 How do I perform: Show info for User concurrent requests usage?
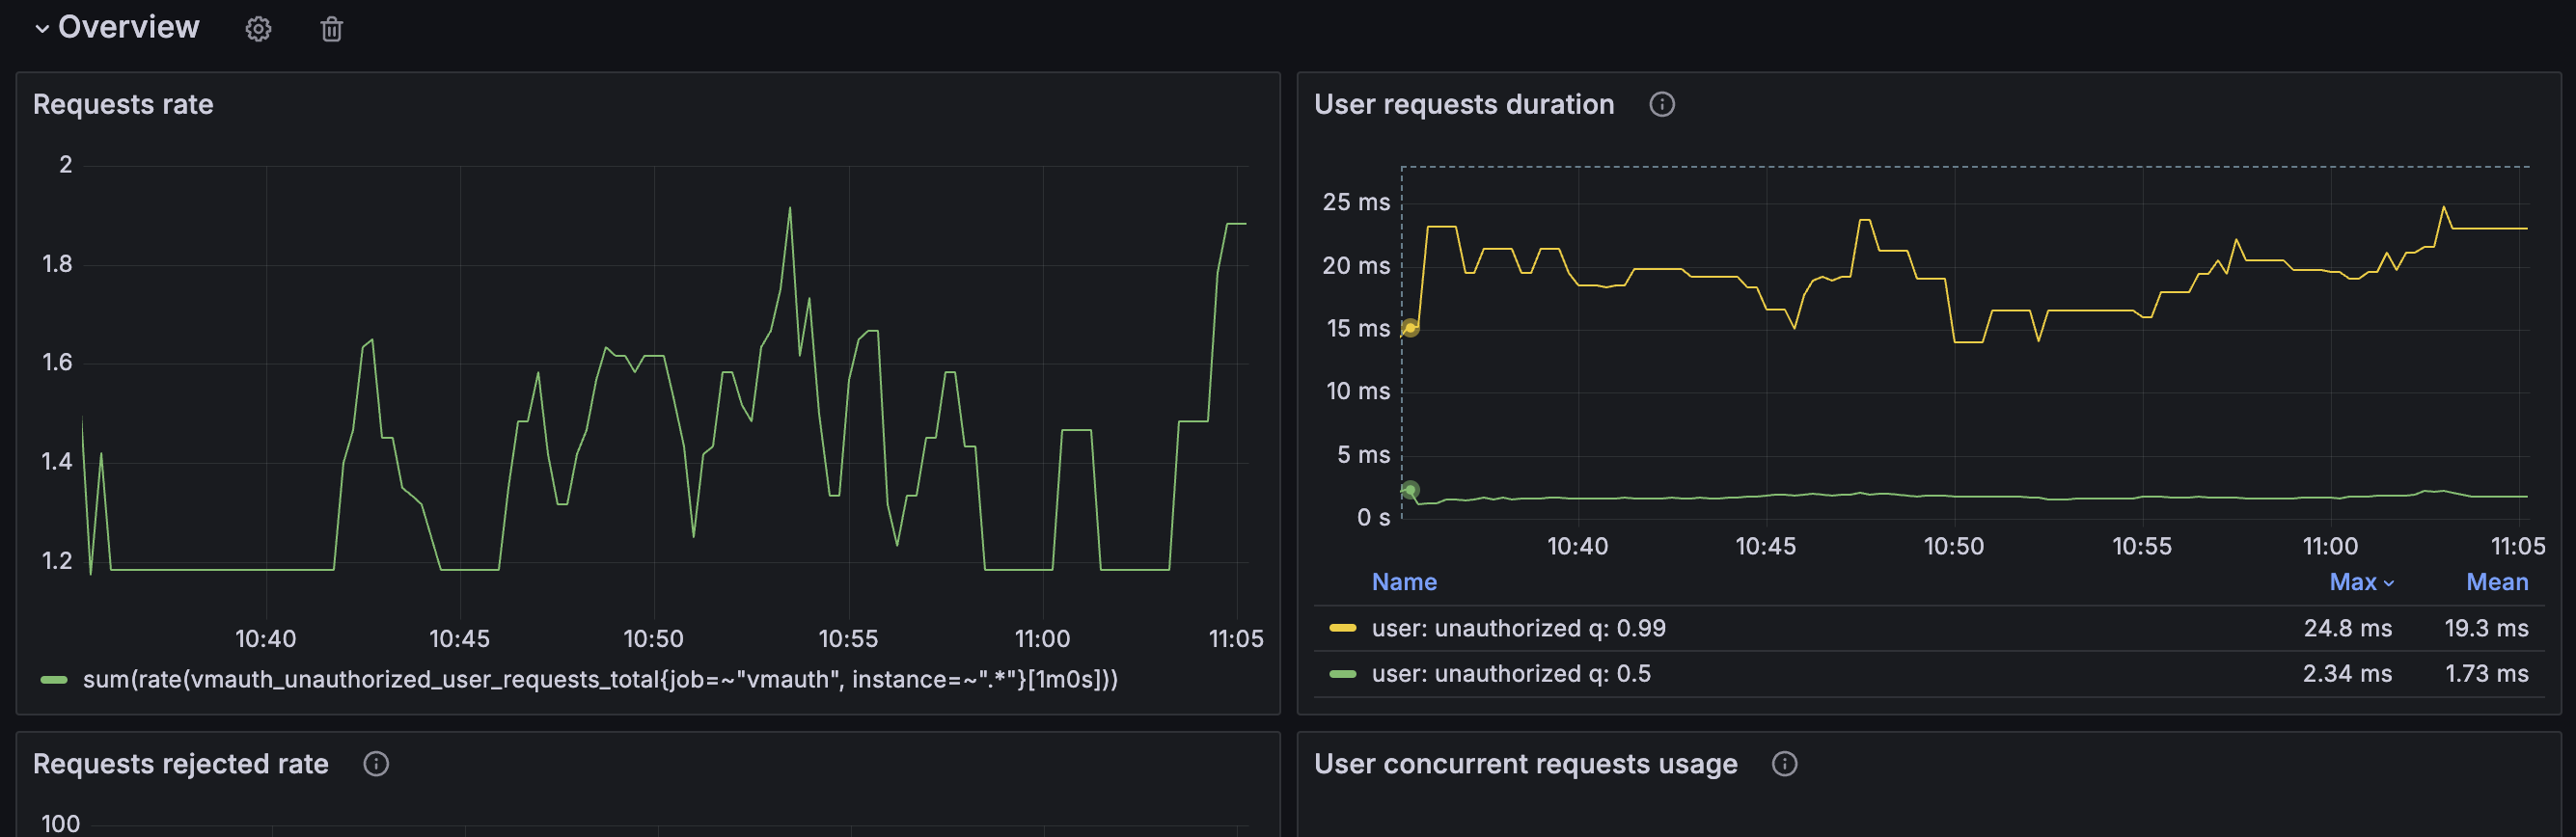(x=1784, y=764)
